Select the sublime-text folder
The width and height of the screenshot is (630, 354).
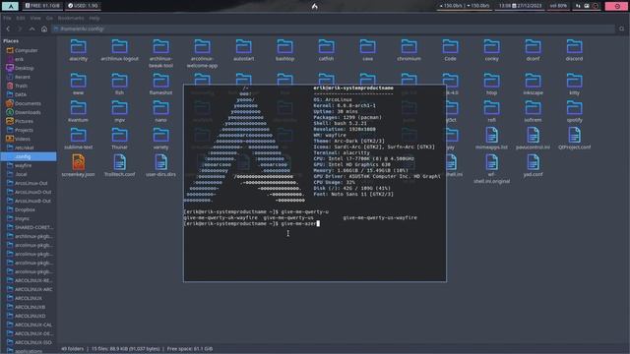(79, 139)
